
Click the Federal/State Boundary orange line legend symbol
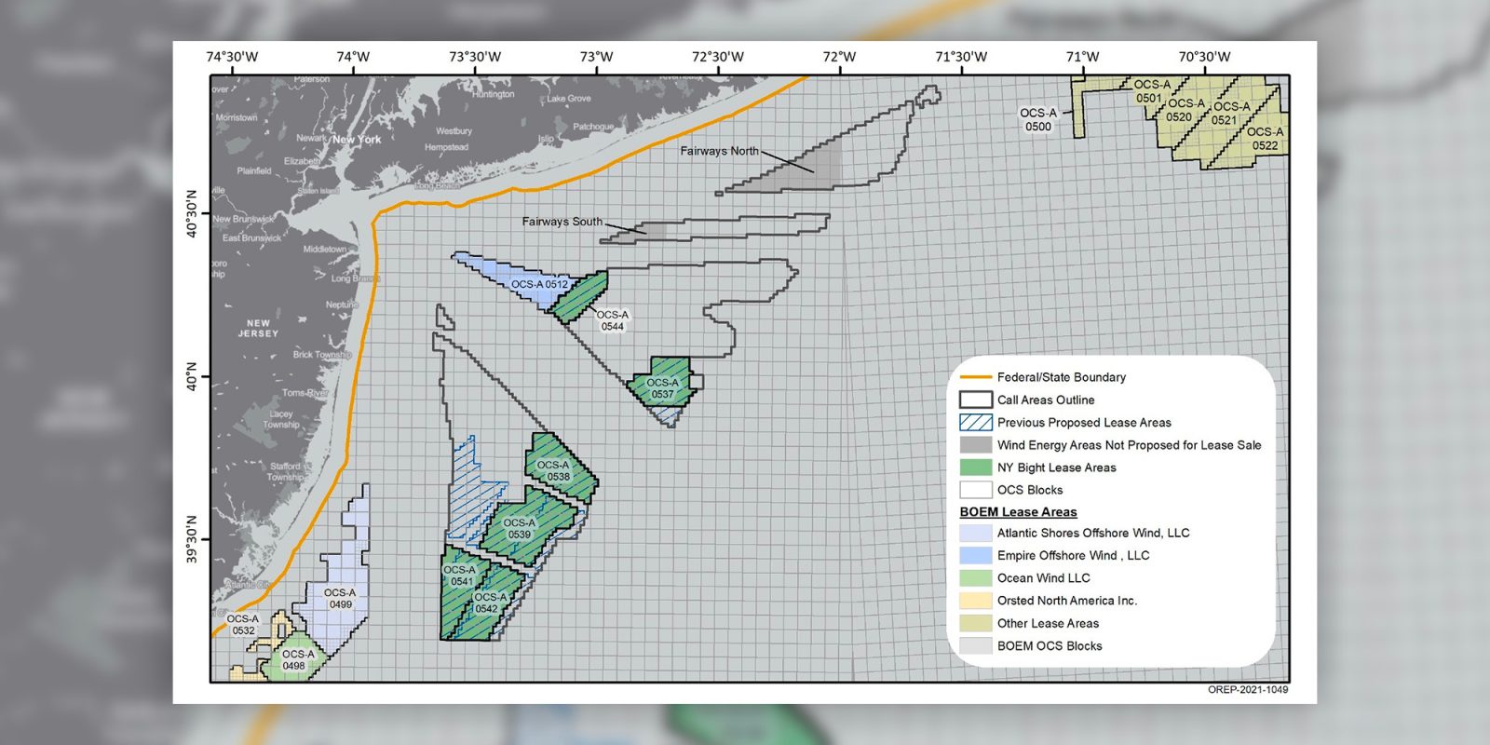975,377
